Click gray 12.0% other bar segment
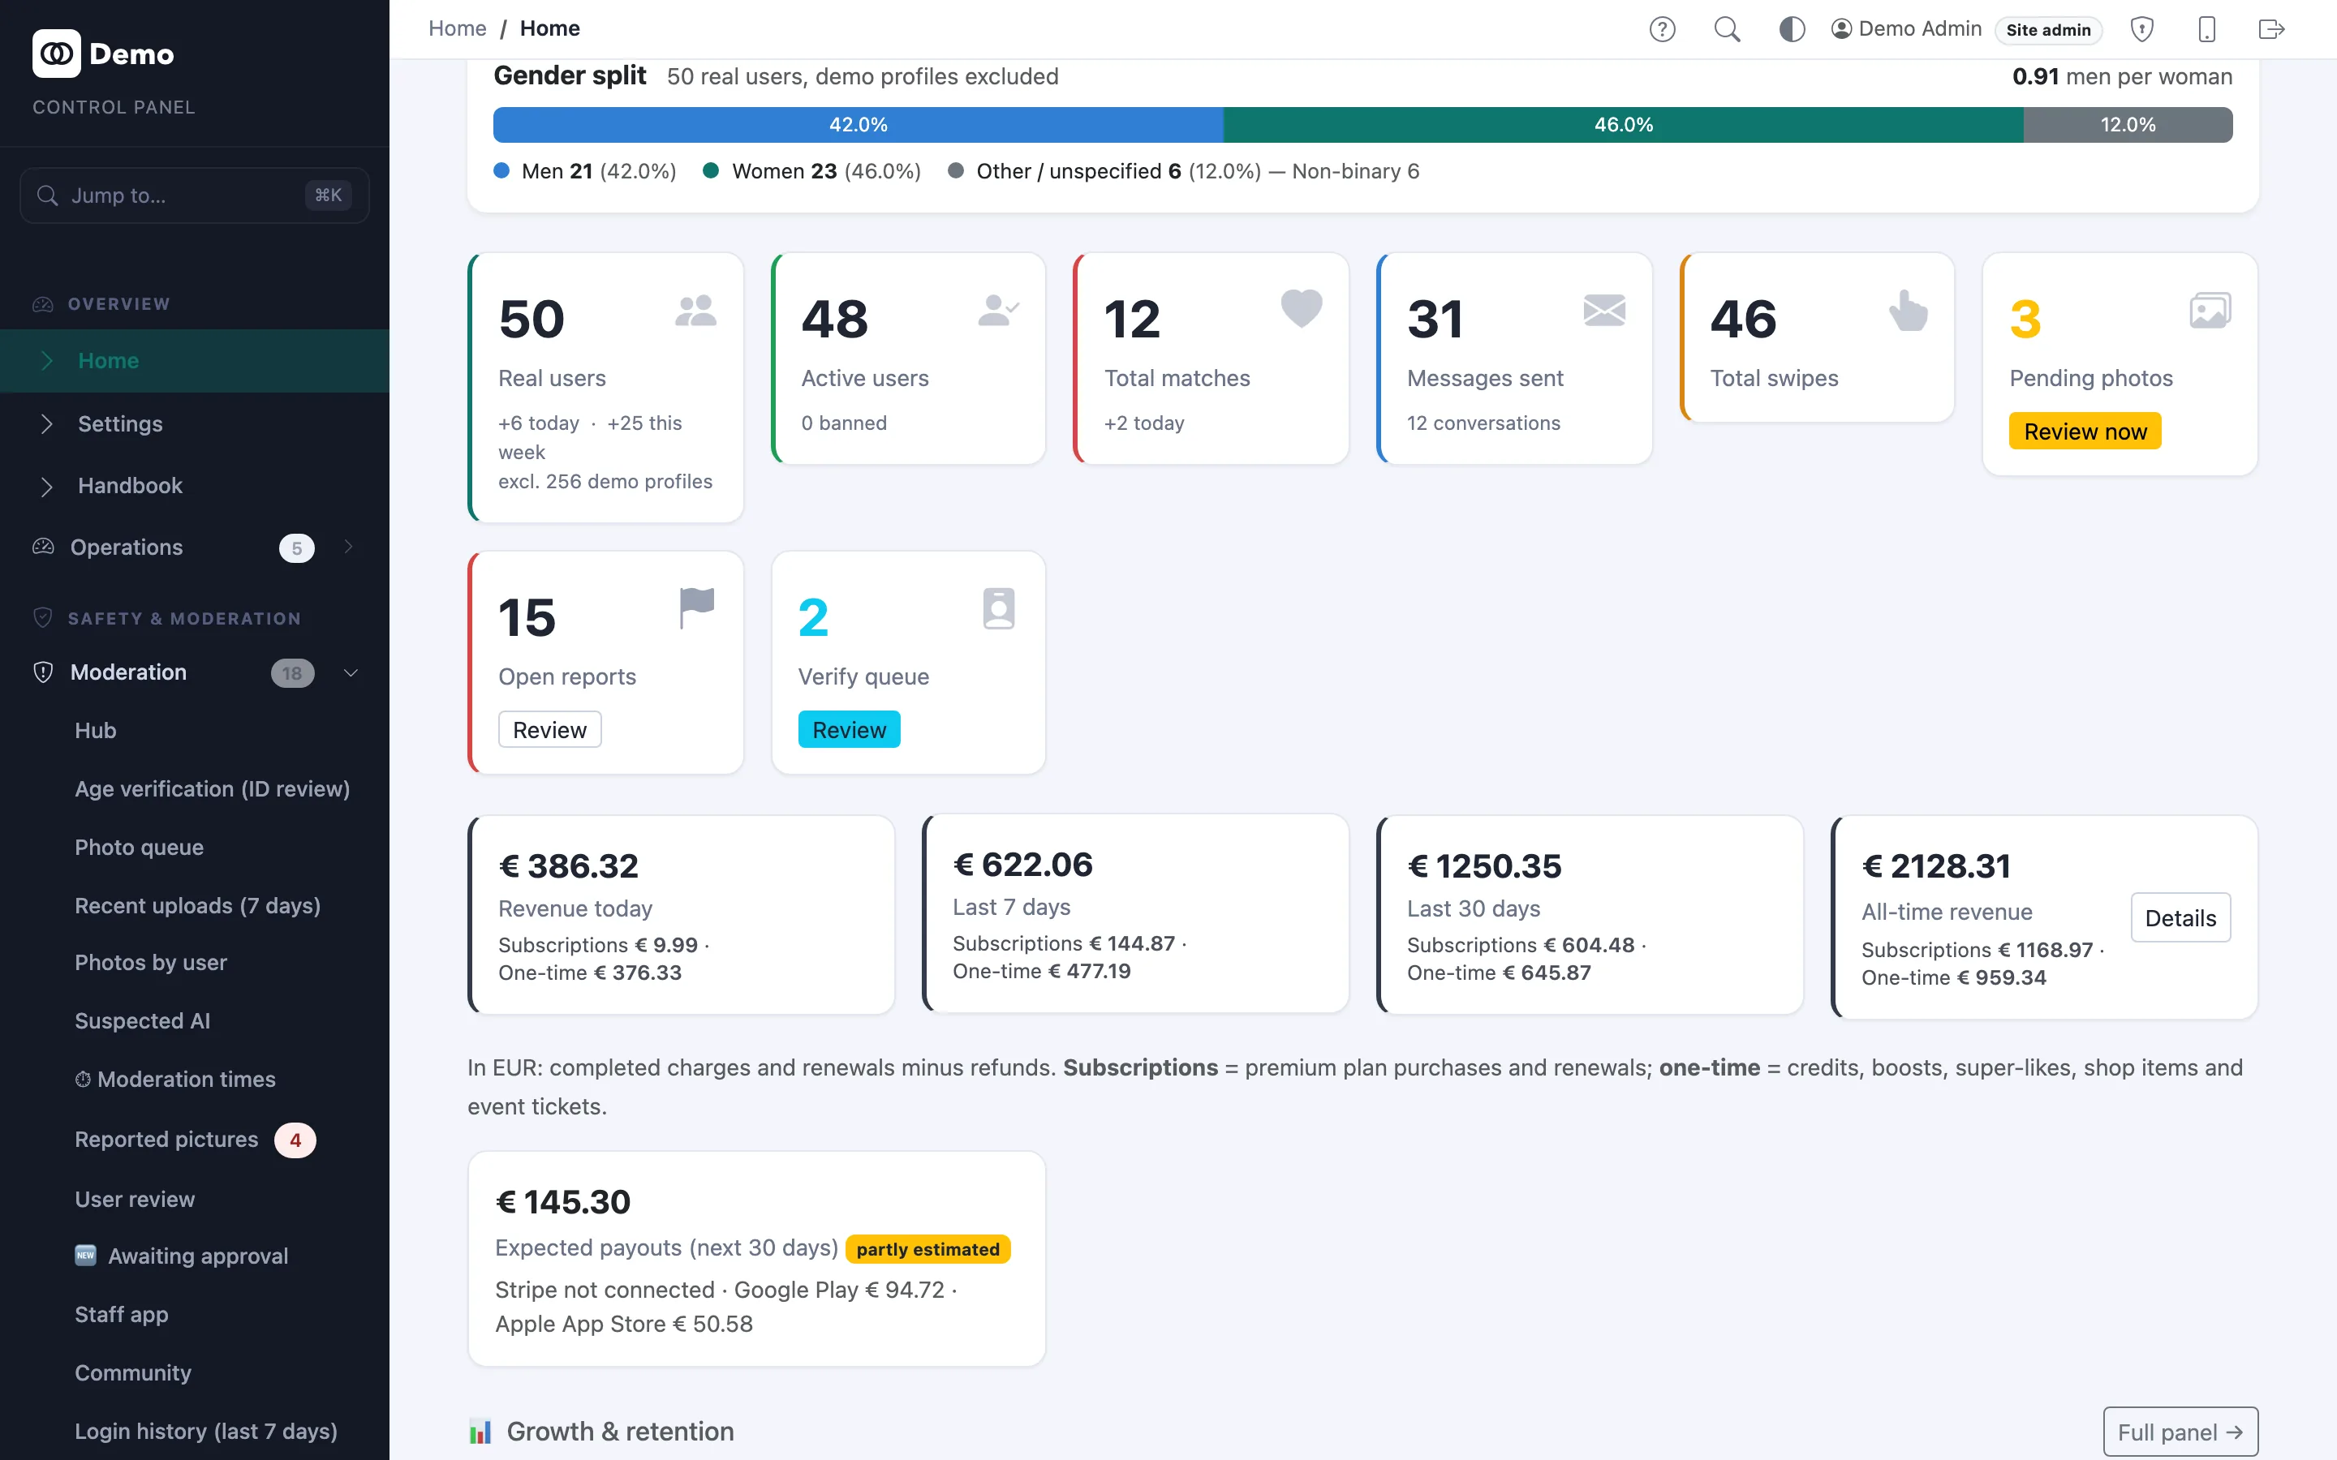Screen dimensions: 2337x1460 pos(2128,125)
